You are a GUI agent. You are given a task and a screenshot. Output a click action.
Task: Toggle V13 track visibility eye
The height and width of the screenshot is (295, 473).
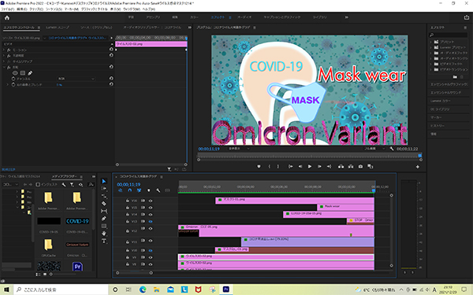(x=151, y=221)
